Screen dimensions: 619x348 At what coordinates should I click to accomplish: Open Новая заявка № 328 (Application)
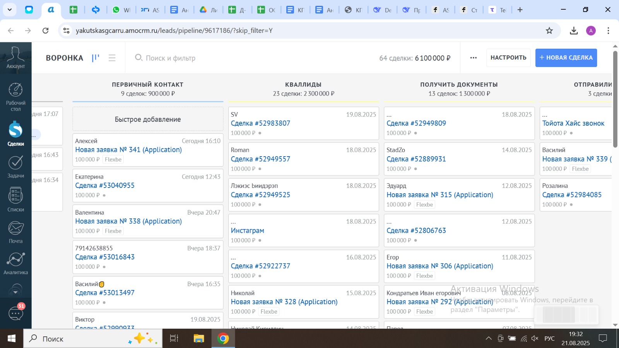[x=284, y=302]
